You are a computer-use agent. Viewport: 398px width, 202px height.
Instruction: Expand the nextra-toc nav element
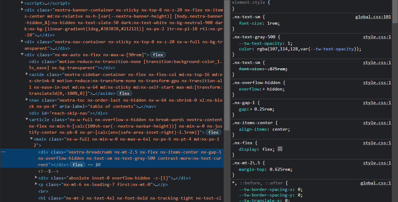(x=27, y=100)
